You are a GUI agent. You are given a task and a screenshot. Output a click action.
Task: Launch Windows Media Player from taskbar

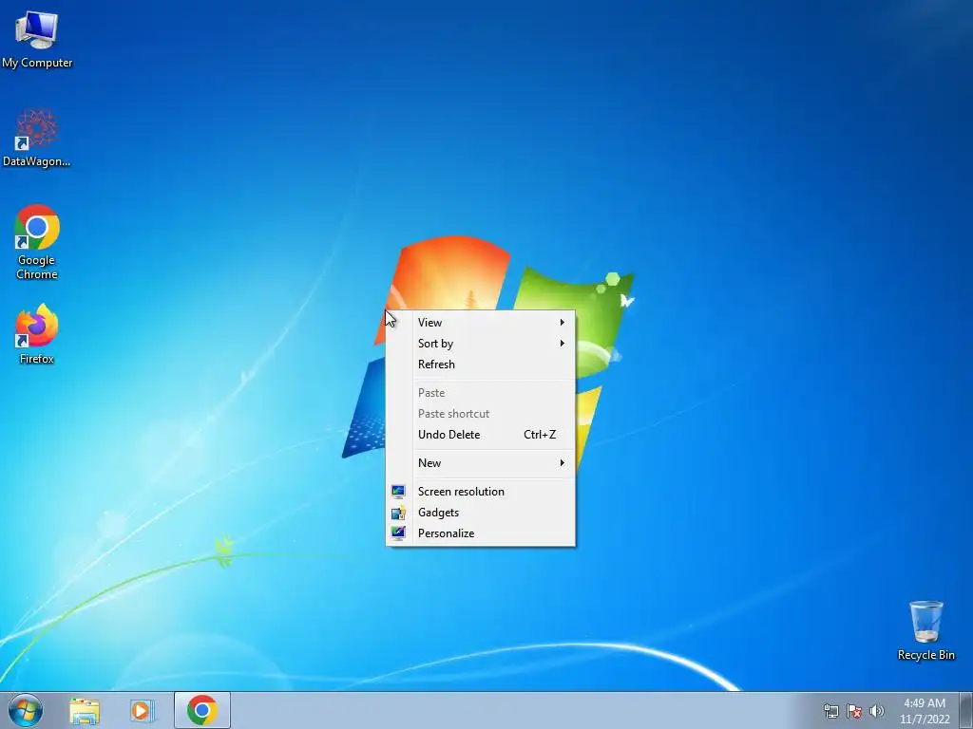click(x=142, y=710)
